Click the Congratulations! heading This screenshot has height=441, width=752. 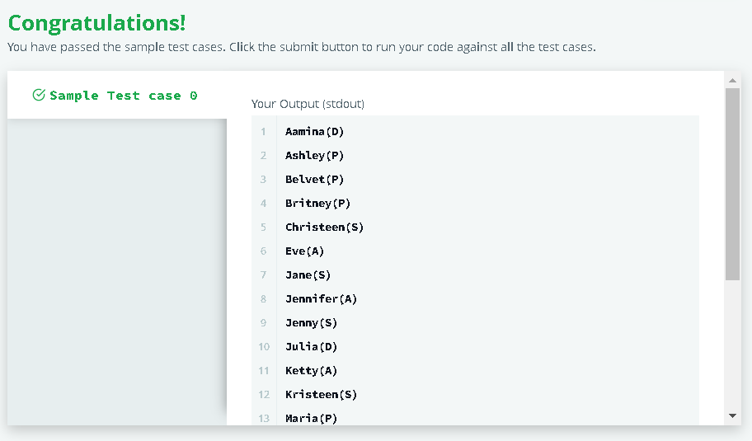96,23
